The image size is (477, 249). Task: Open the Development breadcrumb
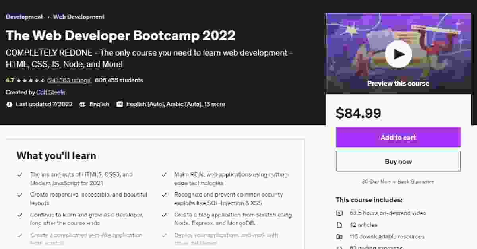pyautogui.click(x=24, y=17)
